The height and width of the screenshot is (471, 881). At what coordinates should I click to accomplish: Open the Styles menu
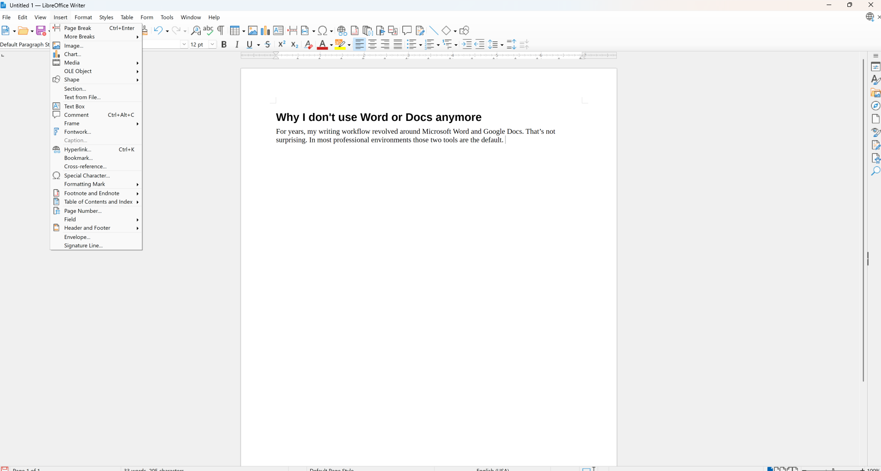point(106,17)
